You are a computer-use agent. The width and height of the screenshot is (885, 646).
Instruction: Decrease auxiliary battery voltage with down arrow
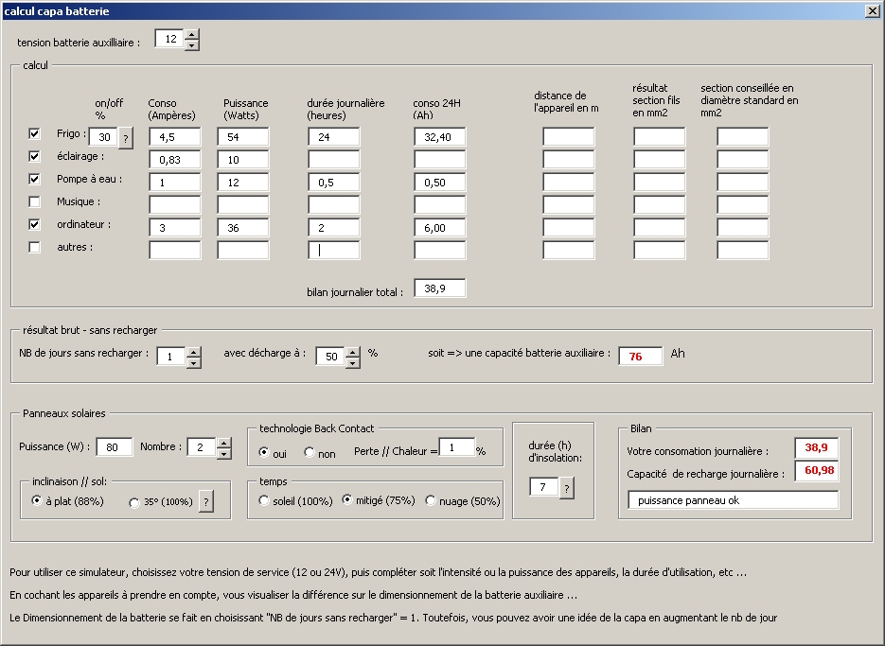point(192,45)
